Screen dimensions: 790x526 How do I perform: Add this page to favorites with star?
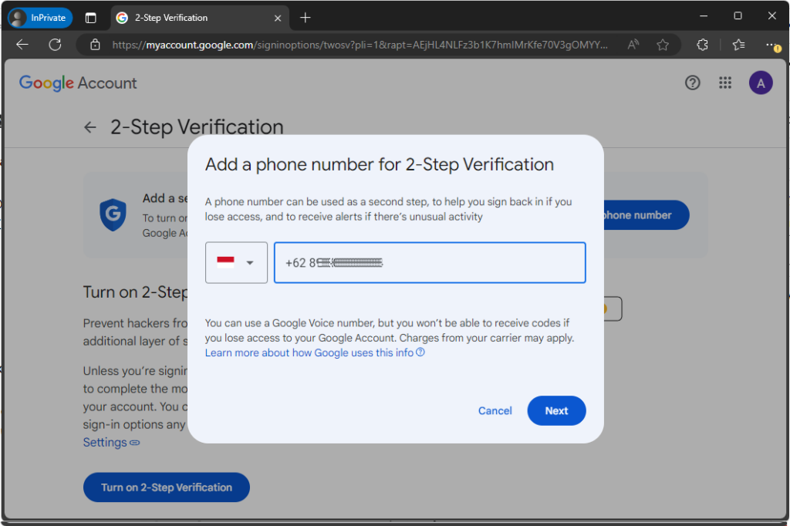point(662,45)
